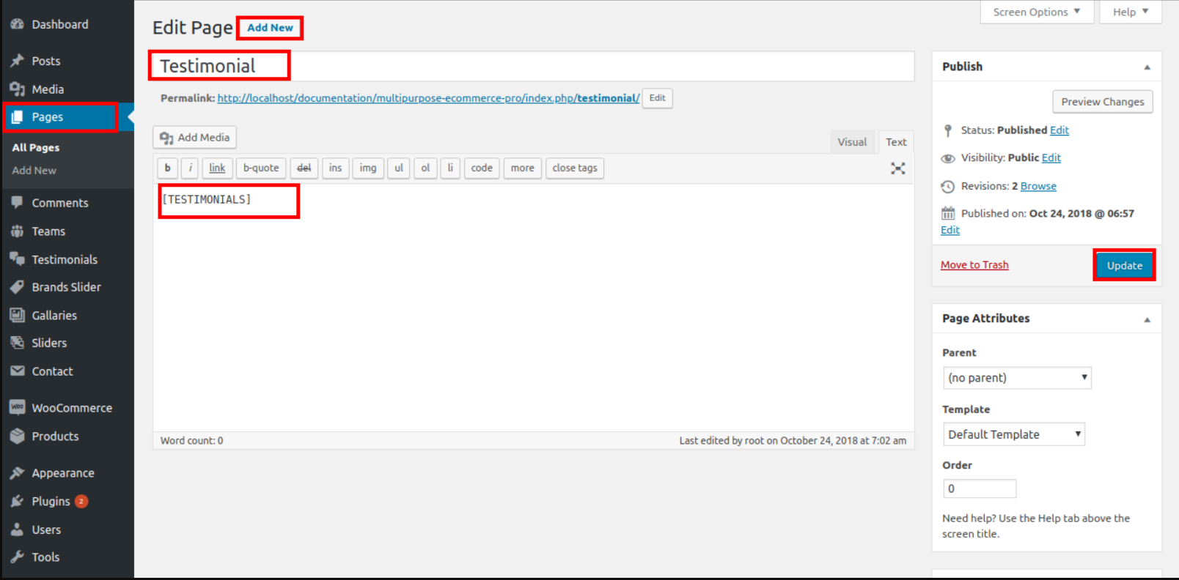
Task: Switch to the Text editor tab
Action: [895, 142]
